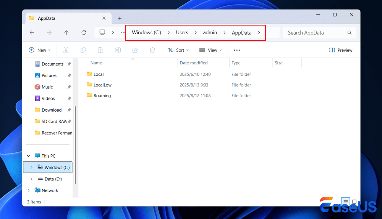This screenshot has height=219, width=382.
Task: Refresh the AppData folder view
Action: (84, 32)
